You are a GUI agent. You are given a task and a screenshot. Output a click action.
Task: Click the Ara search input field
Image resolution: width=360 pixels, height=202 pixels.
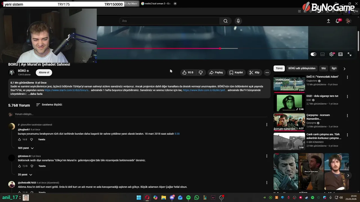pyautogui.click(x=169, y=21)
